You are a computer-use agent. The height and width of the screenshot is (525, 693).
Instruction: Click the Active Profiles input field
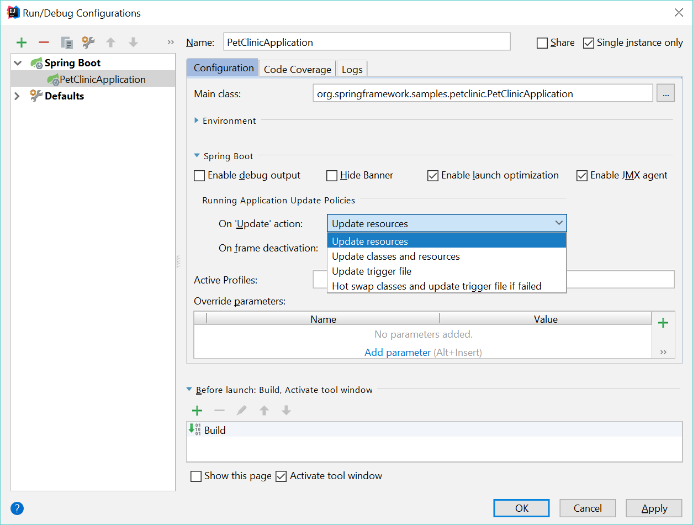coord(494,280)
